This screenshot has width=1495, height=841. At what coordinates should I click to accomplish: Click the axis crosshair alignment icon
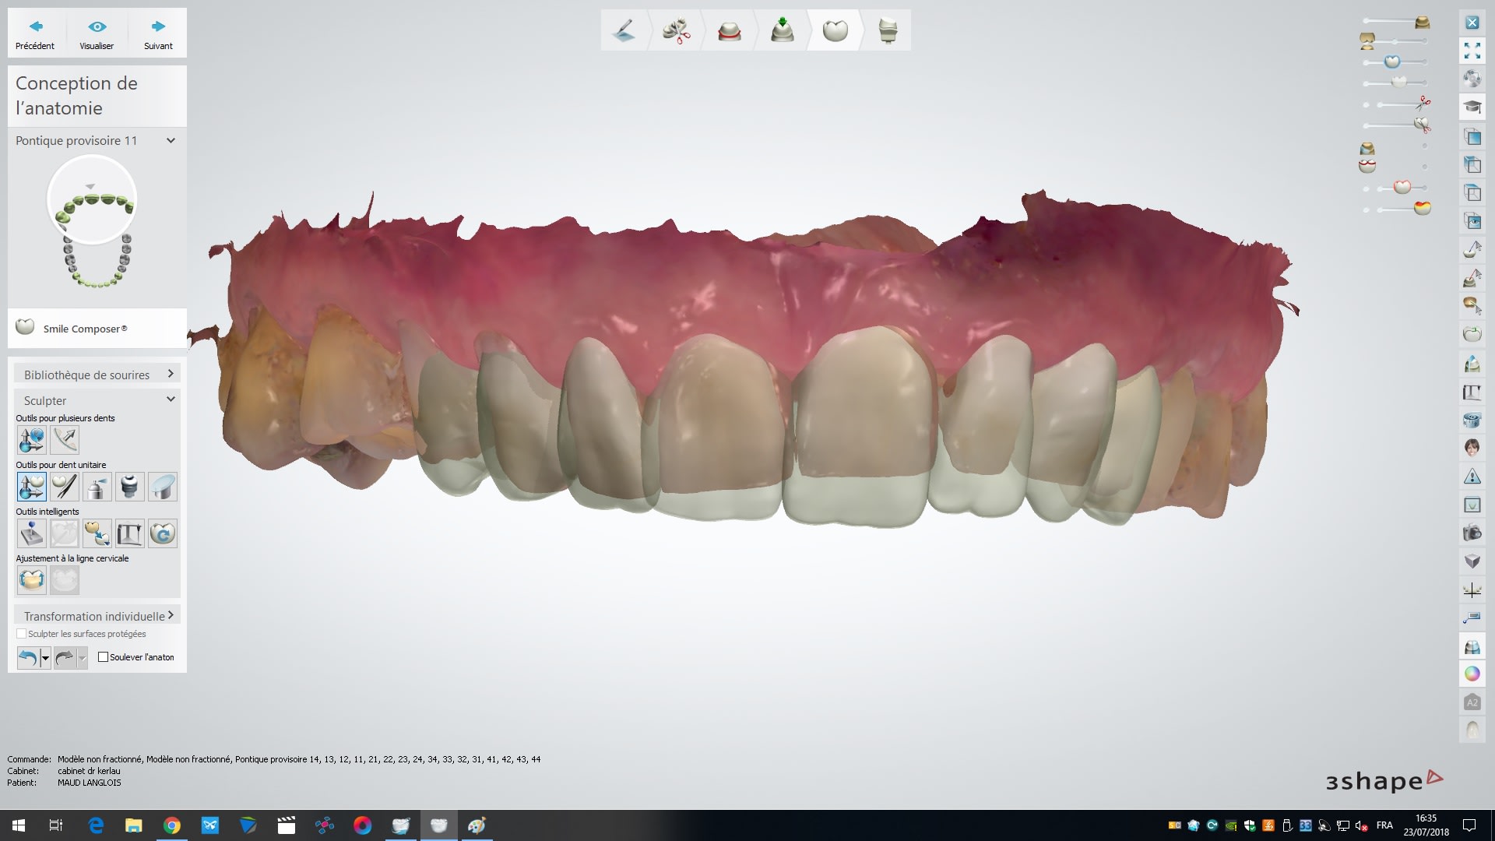pos(1472,589)
